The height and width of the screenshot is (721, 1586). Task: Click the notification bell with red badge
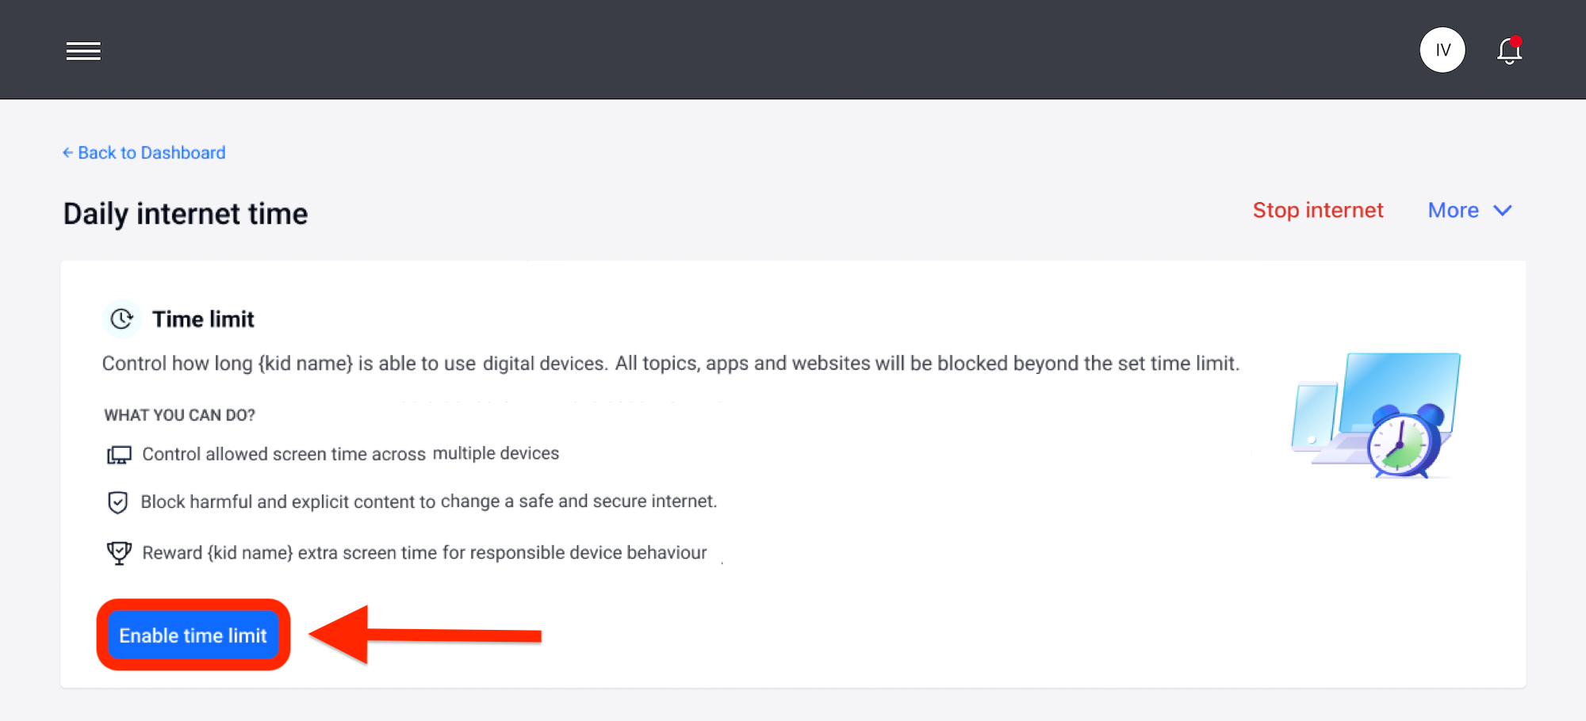1508,50
